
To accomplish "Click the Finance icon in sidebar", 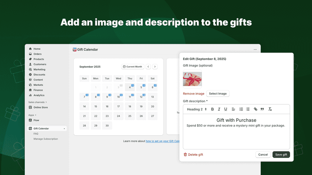I will pos(30,90).
